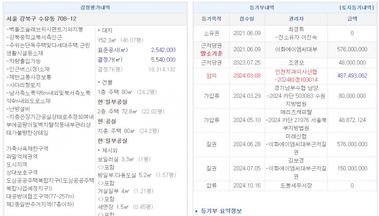Click the red 임의 entry
Image resolution: width=379 pixels, height=216 pixels.
tap(211, 75)
